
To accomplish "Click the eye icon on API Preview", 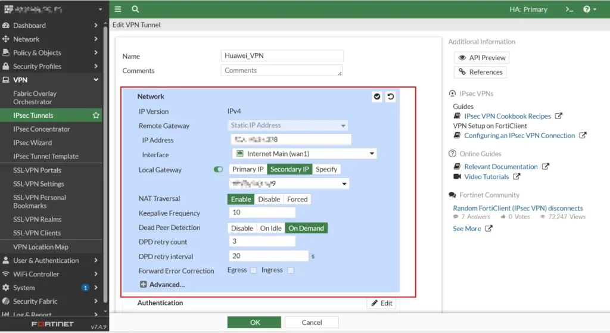I will click(462, 58).
